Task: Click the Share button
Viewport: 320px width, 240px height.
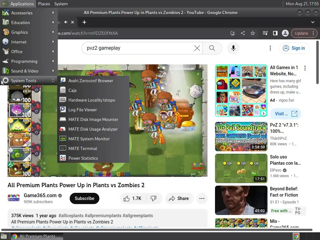Action: 179,198
